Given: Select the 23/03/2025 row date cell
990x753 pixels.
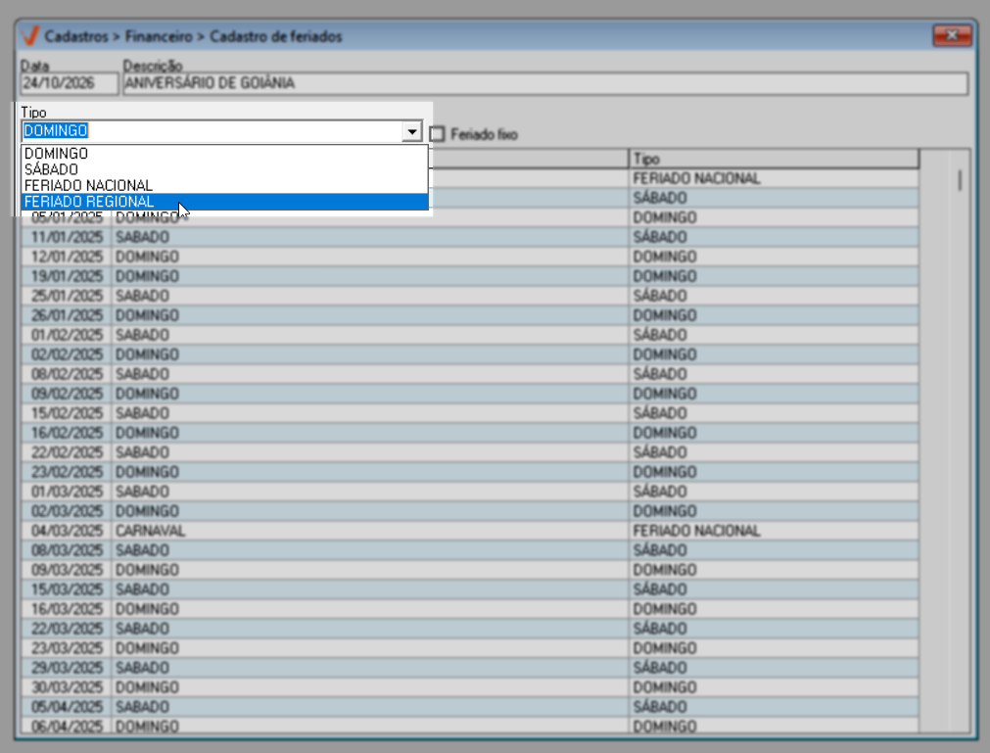Looking at the screenshot, I should click(67, 648).
